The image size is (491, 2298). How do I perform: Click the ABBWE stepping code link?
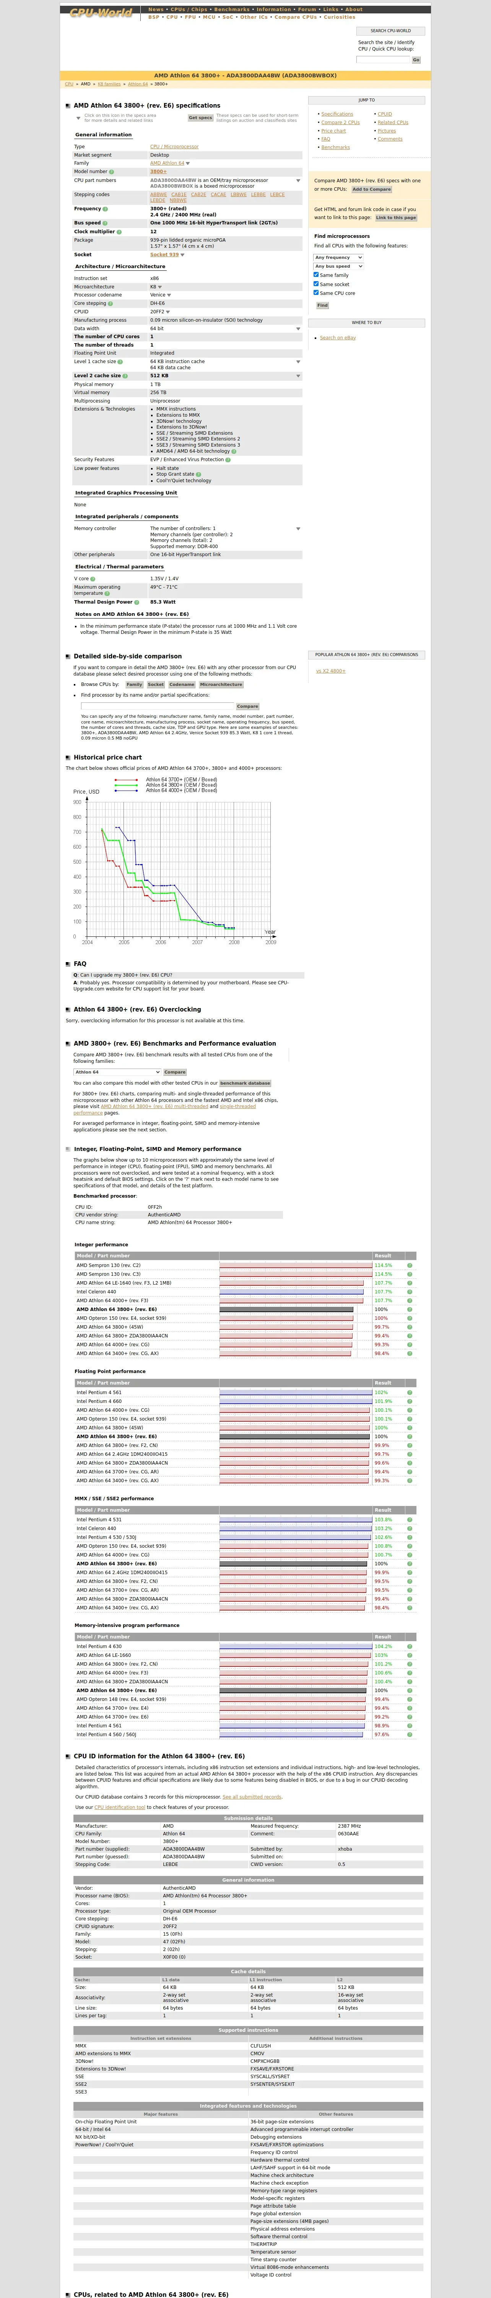coord(159,195)
